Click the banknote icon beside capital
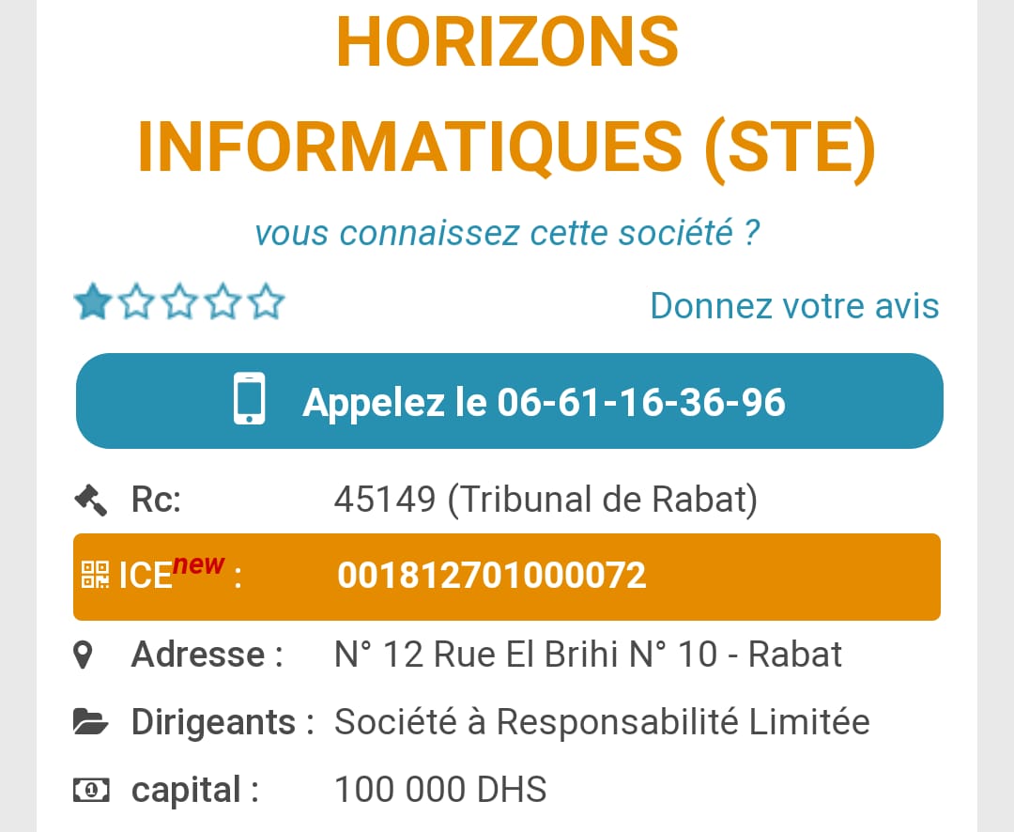The width and height of the screenshot is (1014, 832). pos(91,790)
